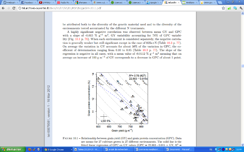Screen dimensions: 244x152
Task: Click the 'Grain protein concentration (%)' axis label
Action: coord(89,98)
